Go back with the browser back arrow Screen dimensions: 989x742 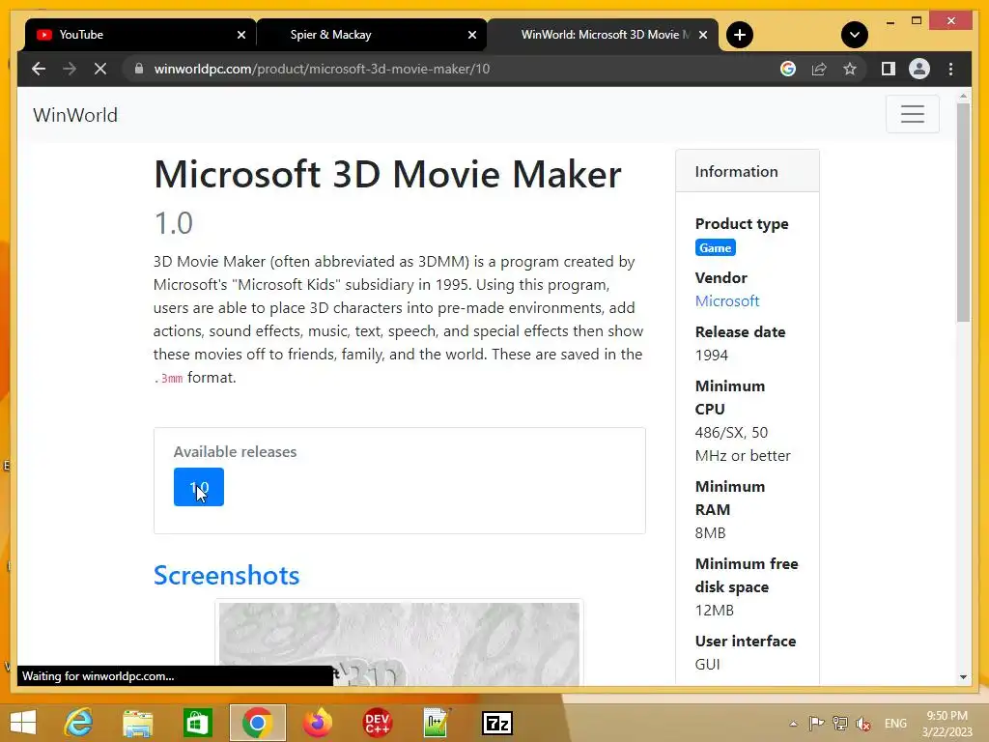(39, 69)
